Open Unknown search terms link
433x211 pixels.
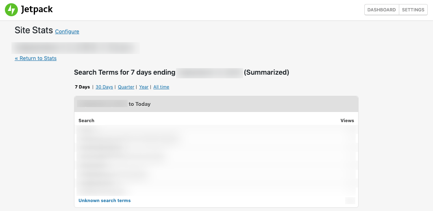104,200
